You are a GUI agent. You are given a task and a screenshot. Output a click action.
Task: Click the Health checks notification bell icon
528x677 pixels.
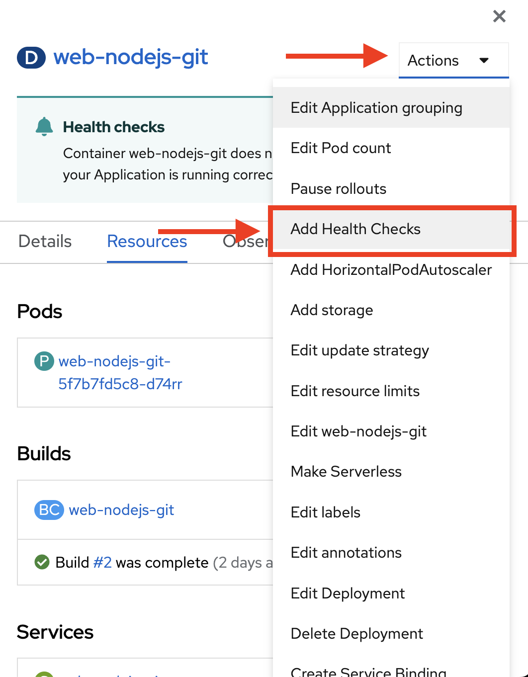coord(44,126)
